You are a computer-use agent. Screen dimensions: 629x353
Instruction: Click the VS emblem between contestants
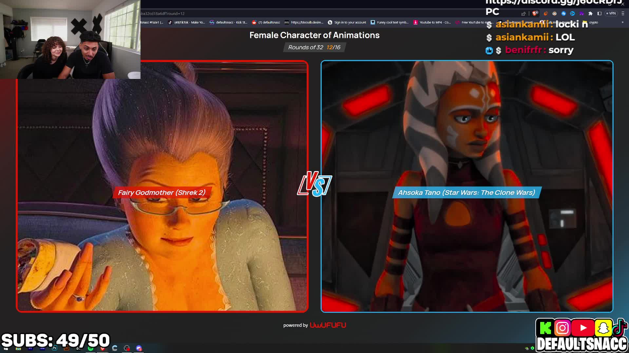(x=314, y=184)
